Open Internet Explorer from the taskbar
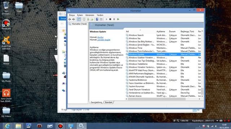 click(7, 126)
